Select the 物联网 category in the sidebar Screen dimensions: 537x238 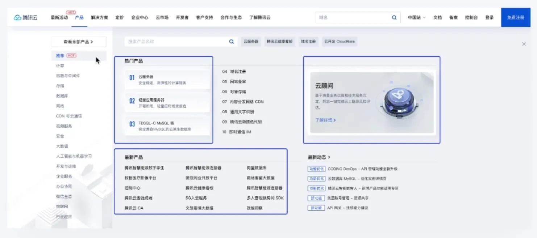point(62,207)
